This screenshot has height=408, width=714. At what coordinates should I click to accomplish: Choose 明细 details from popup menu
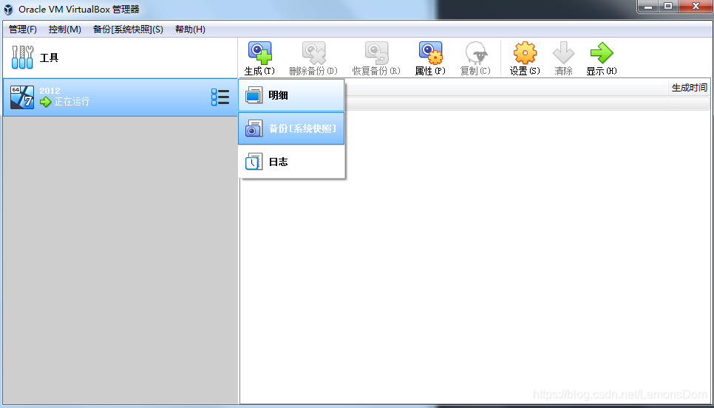pyautogui.click(x=291, y=95)
